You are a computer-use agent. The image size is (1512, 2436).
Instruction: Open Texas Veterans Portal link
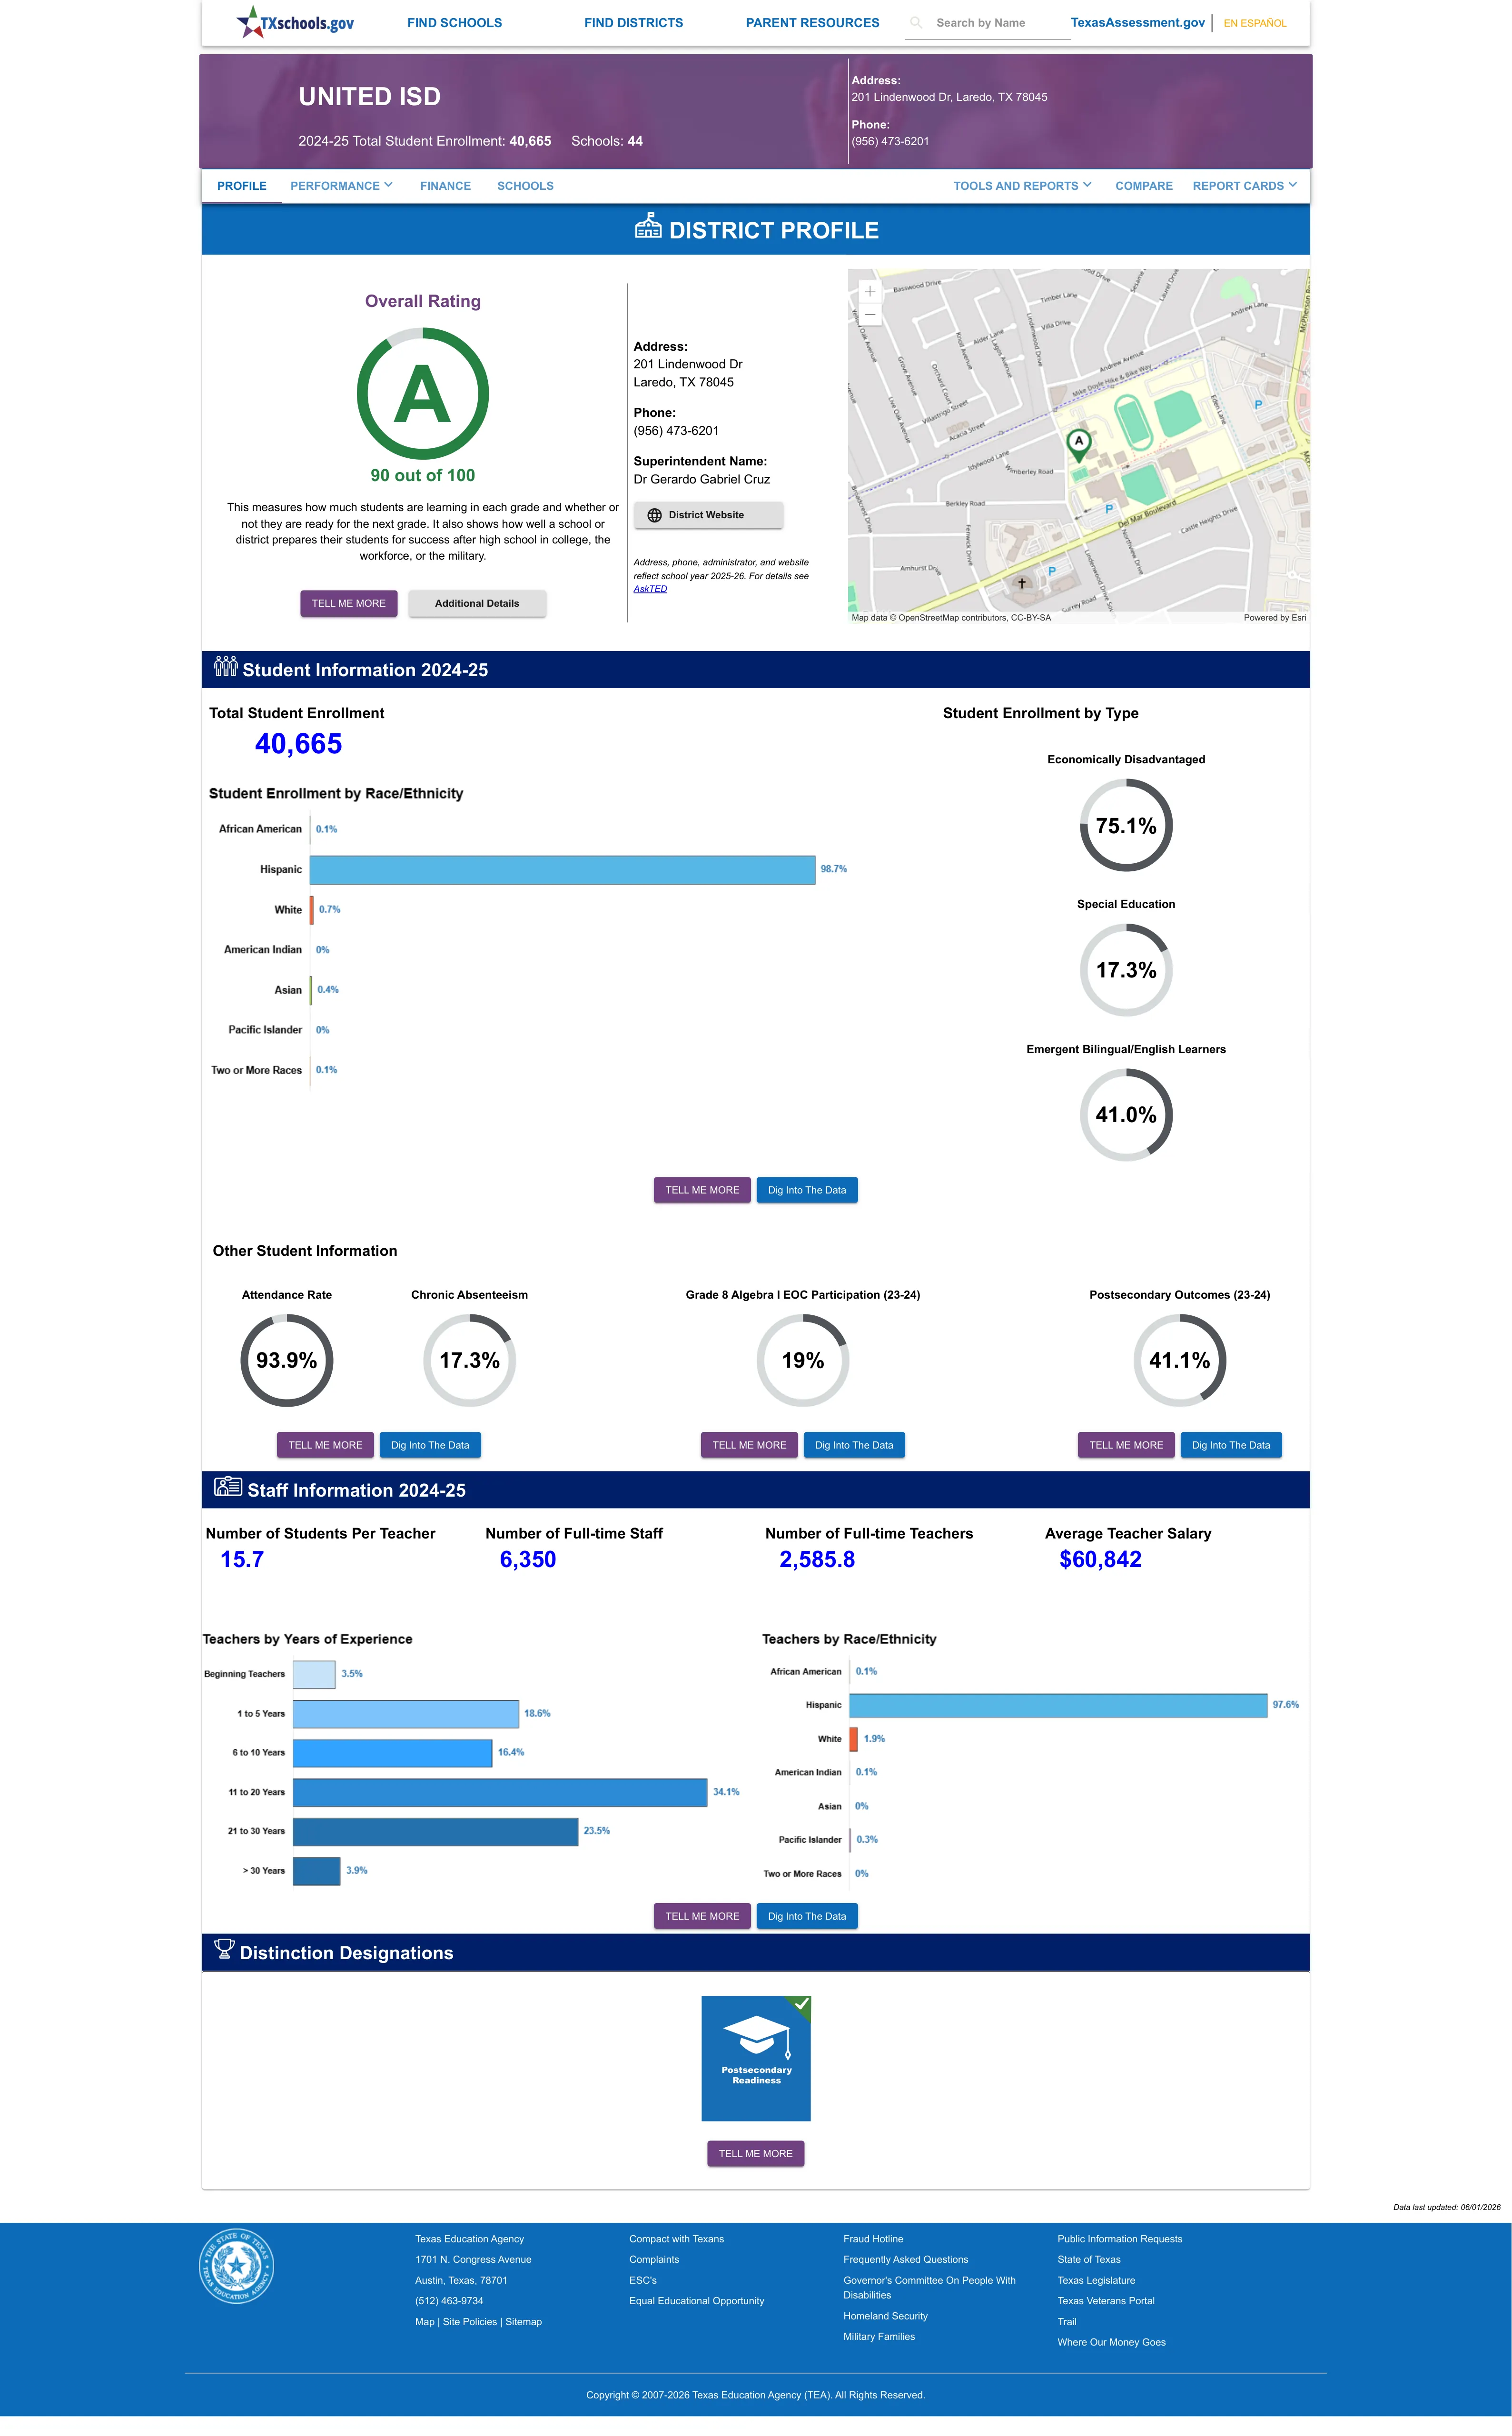1106,2301
